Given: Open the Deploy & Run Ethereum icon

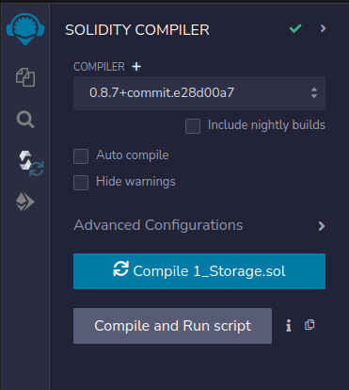Looking at the screenshot, I should pyautogui.click(x=25, y=202).
